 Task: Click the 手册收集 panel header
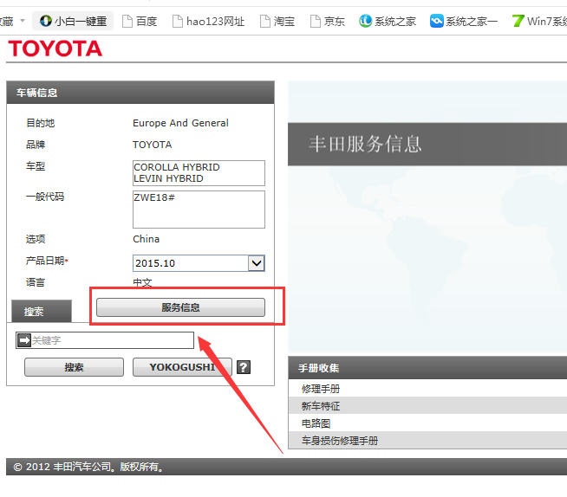tap(427, 368)
